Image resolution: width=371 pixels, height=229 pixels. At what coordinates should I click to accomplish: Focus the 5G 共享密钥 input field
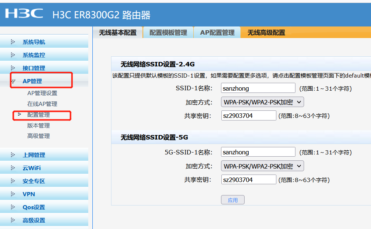coord(249,179)
